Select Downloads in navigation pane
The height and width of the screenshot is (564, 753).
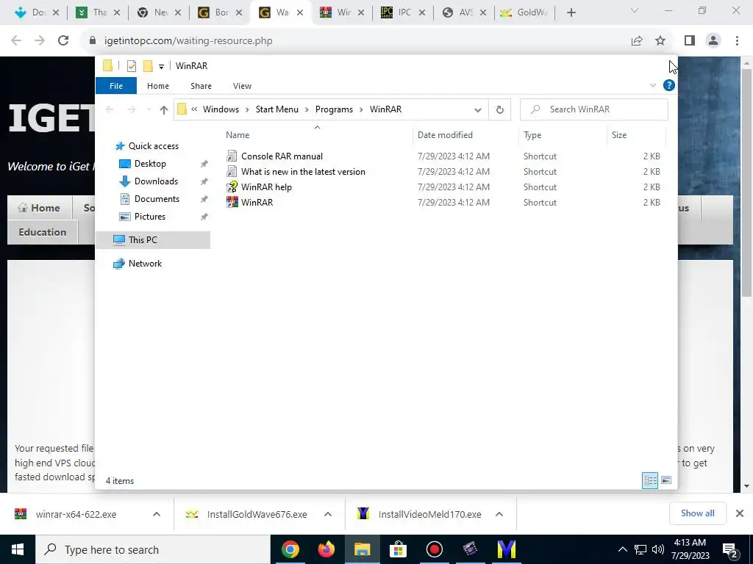pyautogui.click(x=156, y=181)
